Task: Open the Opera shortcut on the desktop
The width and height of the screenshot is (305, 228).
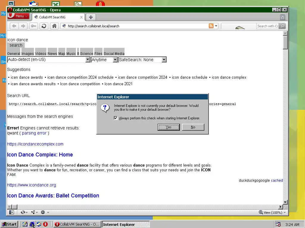Action: pyautogui.click(x=100, y=3)
